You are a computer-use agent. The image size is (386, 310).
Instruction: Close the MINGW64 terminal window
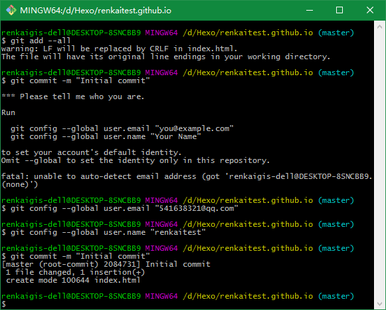[x=370, y=11]
